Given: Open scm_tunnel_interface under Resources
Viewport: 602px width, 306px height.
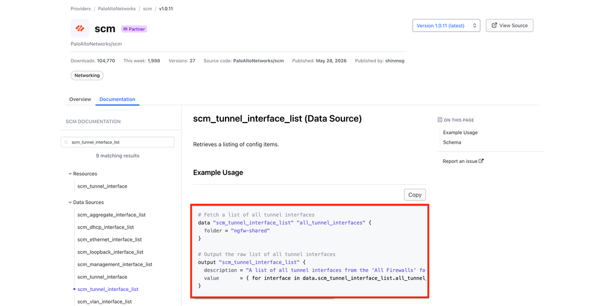Looking at the screenshot, I should tap(102, 186).
